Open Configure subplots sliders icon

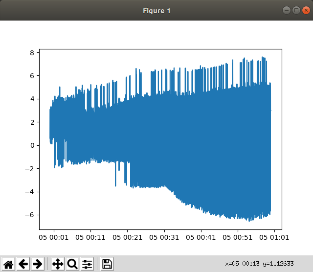87,264
